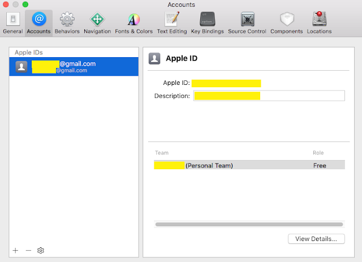The width and height of the screenshot is (362, 262).
Task: Select the Personal Team row
Action: pos(249,165)
